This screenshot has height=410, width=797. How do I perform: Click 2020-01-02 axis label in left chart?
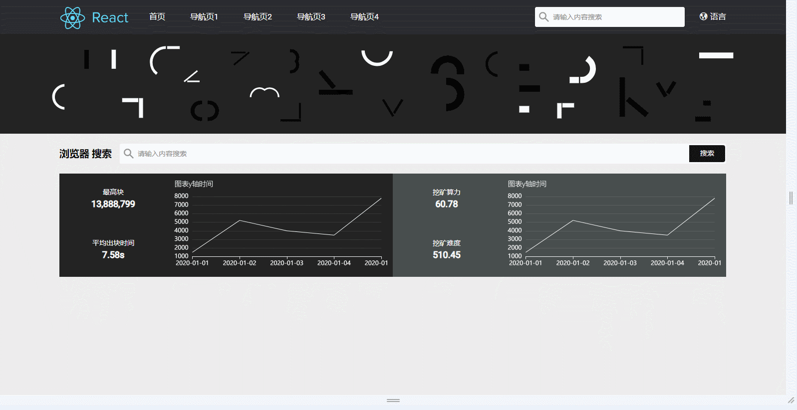click(240, 263)
